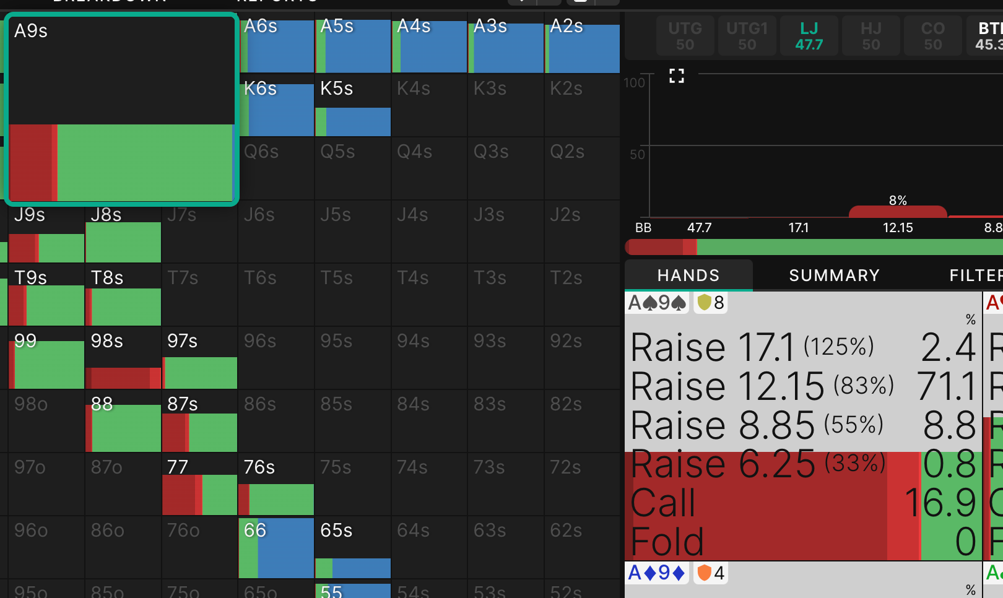The width and height of the screenshot is (1003, 598).
Task: Select the A5s hand cell
Action: click(x=353, y=43)
